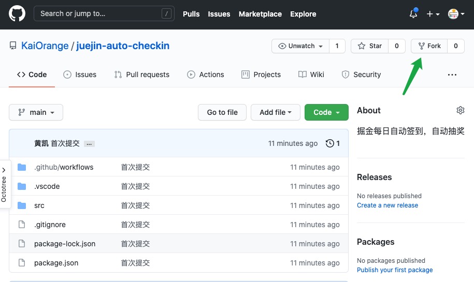
Task: Expand commit message ellipsis button
Action: [x=89, y=144]
